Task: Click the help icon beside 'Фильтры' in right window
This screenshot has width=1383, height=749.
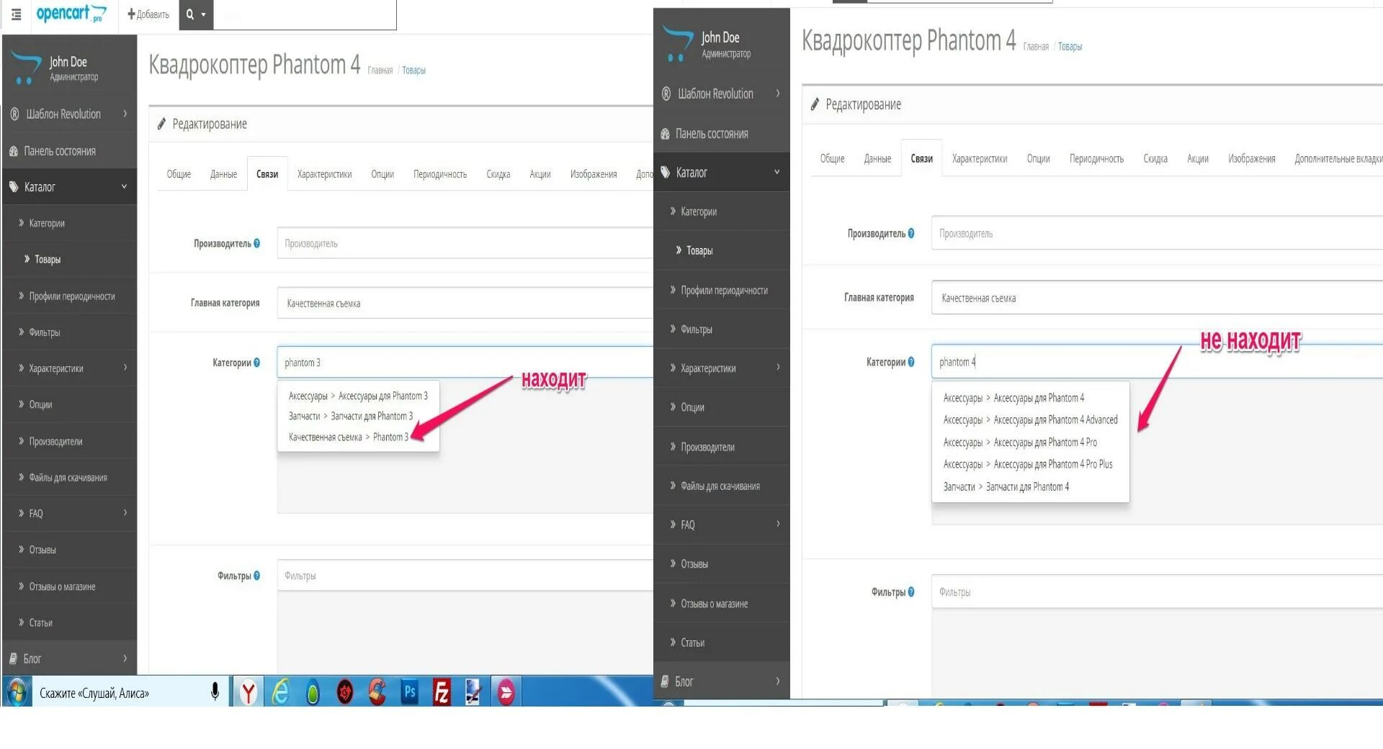Action: [x=911, y=592]
